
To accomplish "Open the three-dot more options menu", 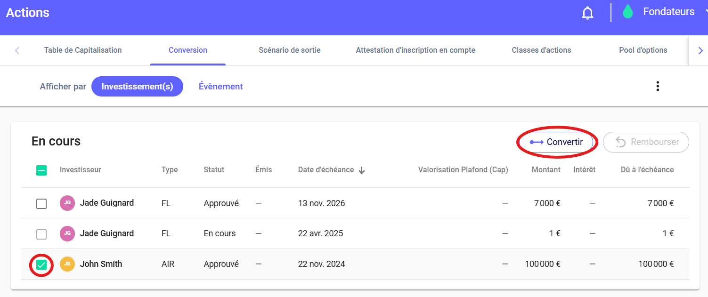I will pyautogui.click(x=658, y=86).
